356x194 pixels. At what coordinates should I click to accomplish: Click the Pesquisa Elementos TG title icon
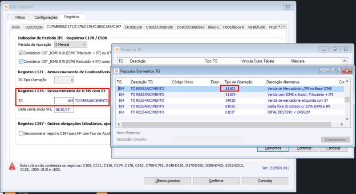(117, 71)
